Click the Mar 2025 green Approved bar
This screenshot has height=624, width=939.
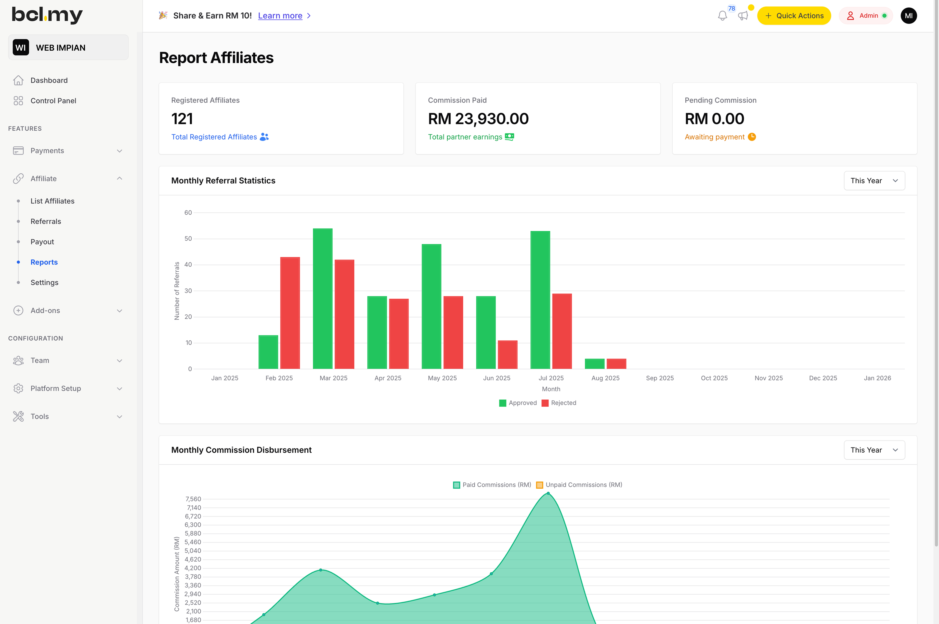tap(323, 298)
